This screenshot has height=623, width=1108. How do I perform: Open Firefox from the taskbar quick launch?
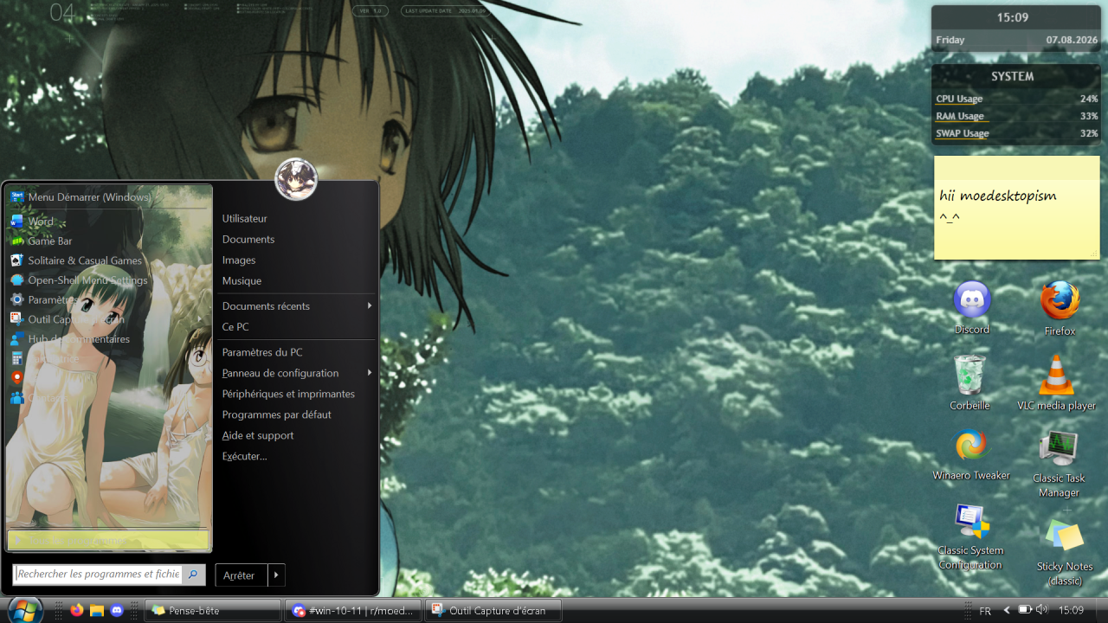(77, 610)
